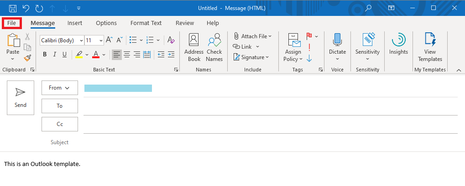This screenshot has width=465, height=186.
Task: Toggle Bold formatting
Action: click(45, 55)
